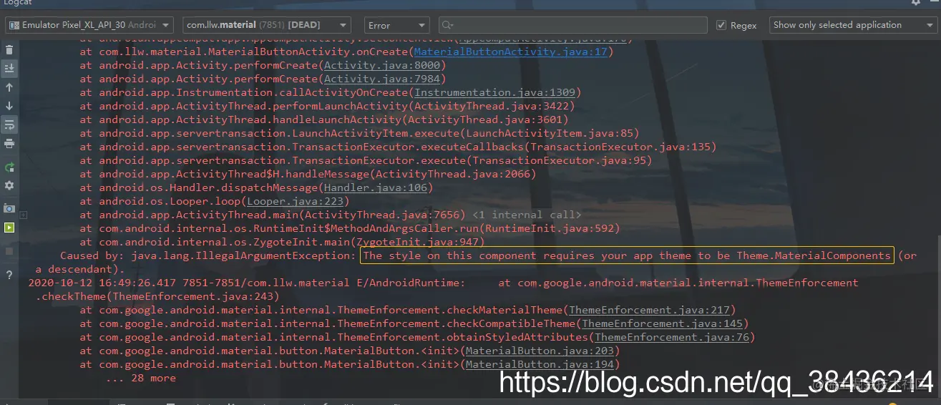Click the TransactionExecutor.java:95 stack line
This screenshot has height=405, width=941.
tap(366, 160)
